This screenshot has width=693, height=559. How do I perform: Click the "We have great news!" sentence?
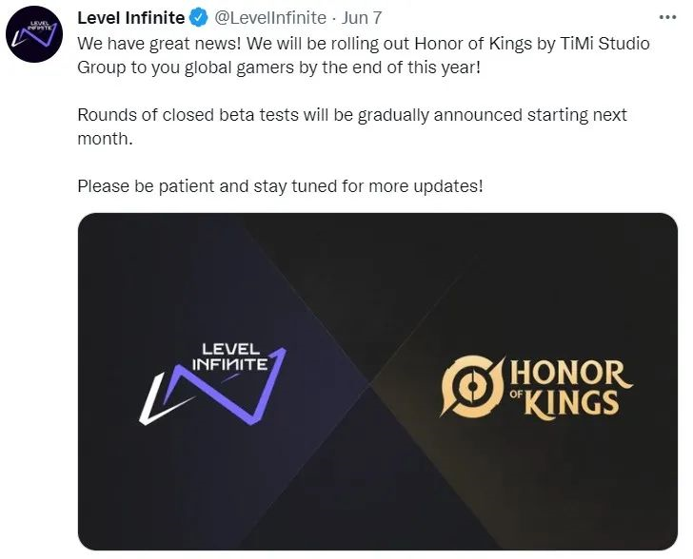(x=152, y=44)
